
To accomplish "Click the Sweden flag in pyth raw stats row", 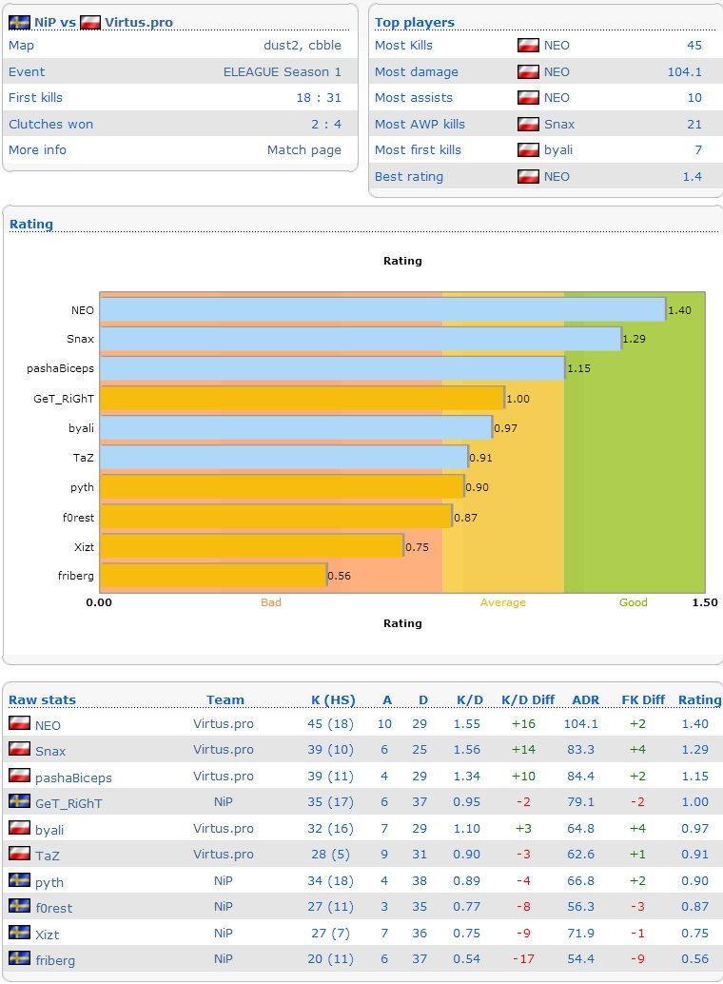I will tap(19, 880).
